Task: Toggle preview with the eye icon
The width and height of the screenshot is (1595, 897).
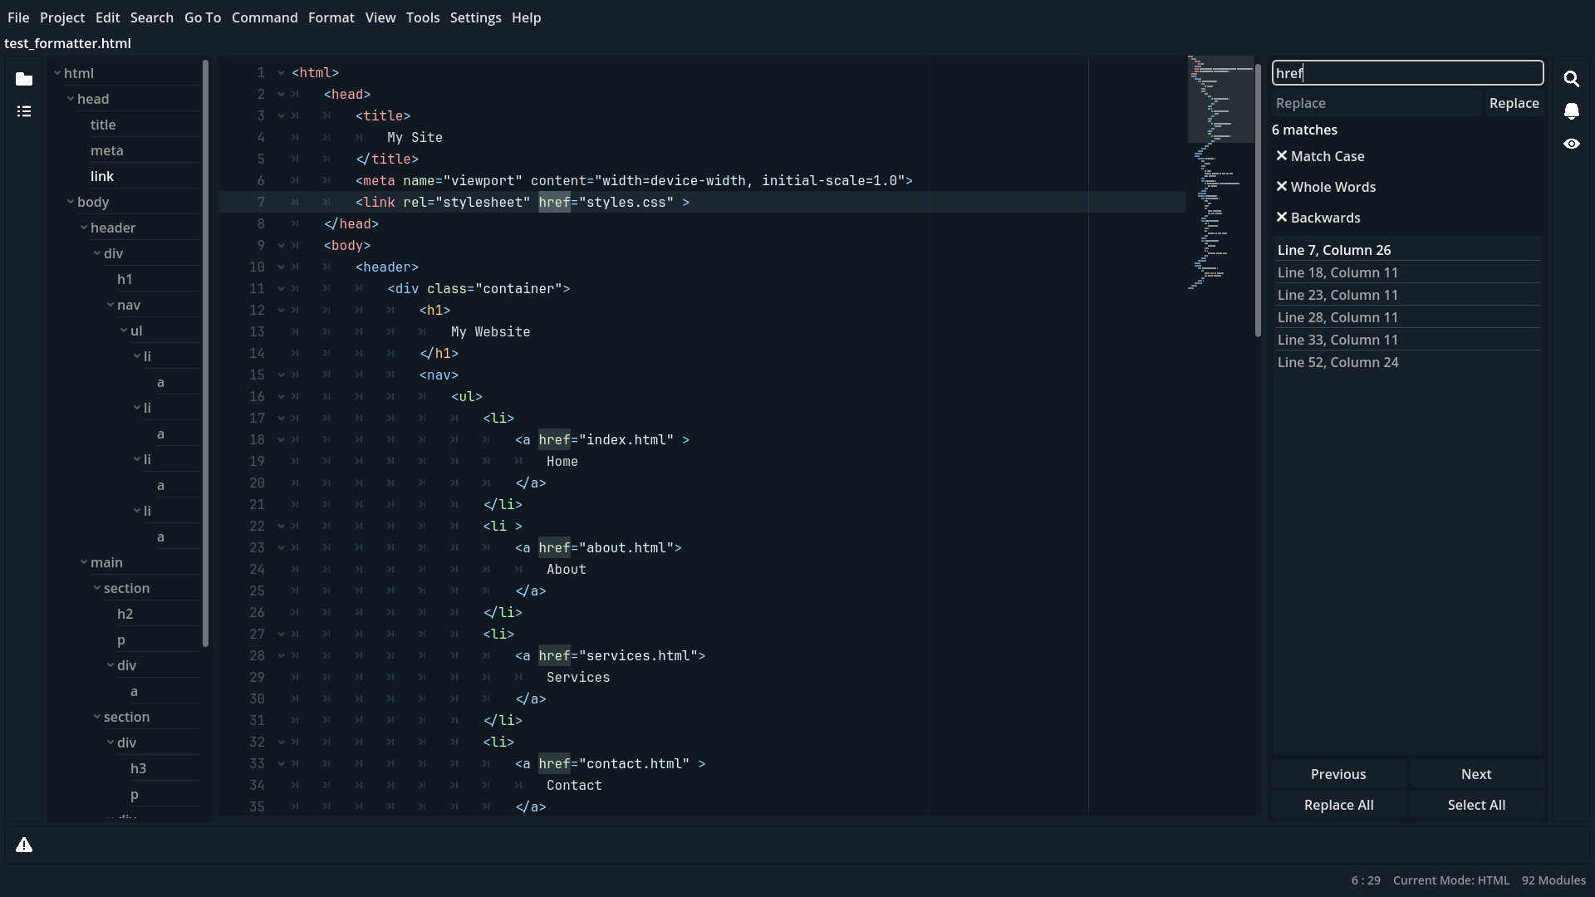Action: (1571, 144)
